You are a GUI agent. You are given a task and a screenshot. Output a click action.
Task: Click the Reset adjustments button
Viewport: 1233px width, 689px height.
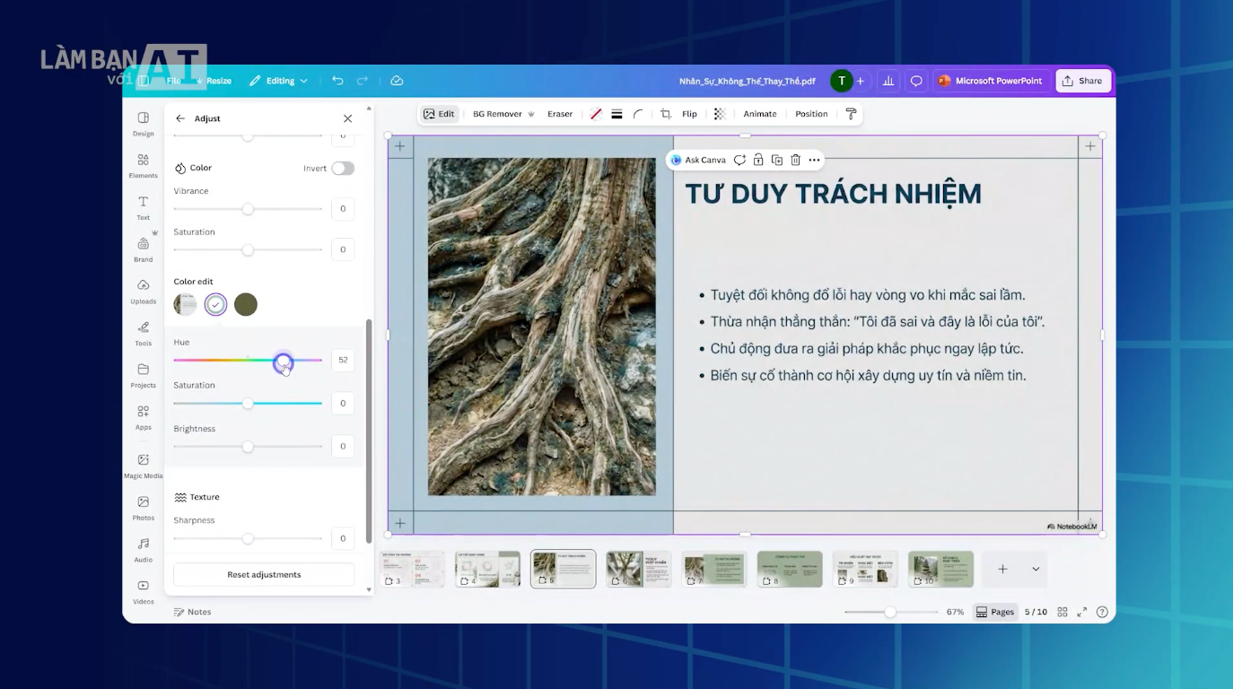[x=264, y=574]
